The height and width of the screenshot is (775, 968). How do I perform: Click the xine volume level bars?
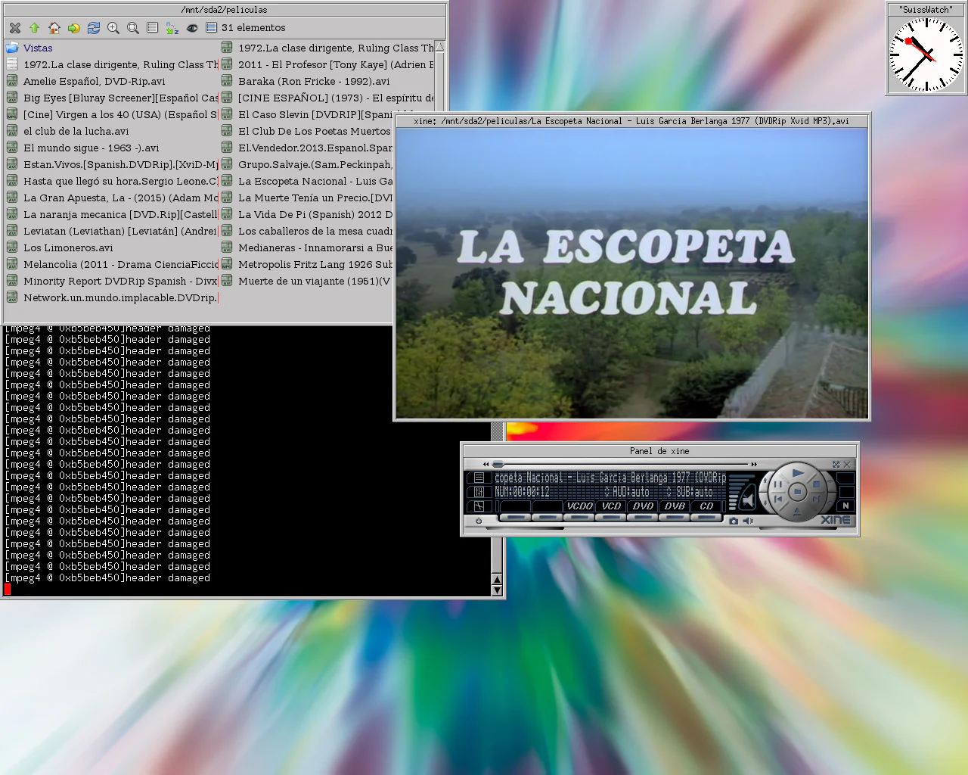coord(732,492)
